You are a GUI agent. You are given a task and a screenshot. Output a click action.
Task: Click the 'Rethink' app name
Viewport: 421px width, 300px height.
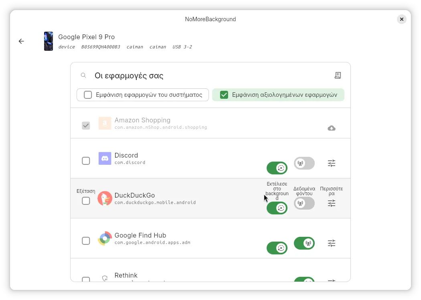click(x=126, y=275)
